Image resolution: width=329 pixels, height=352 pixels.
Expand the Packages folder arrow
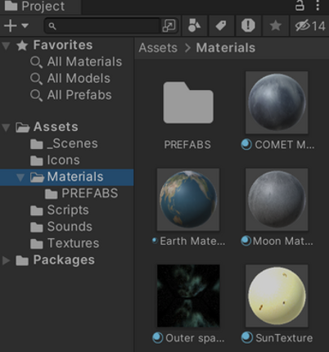click(6, 260)
